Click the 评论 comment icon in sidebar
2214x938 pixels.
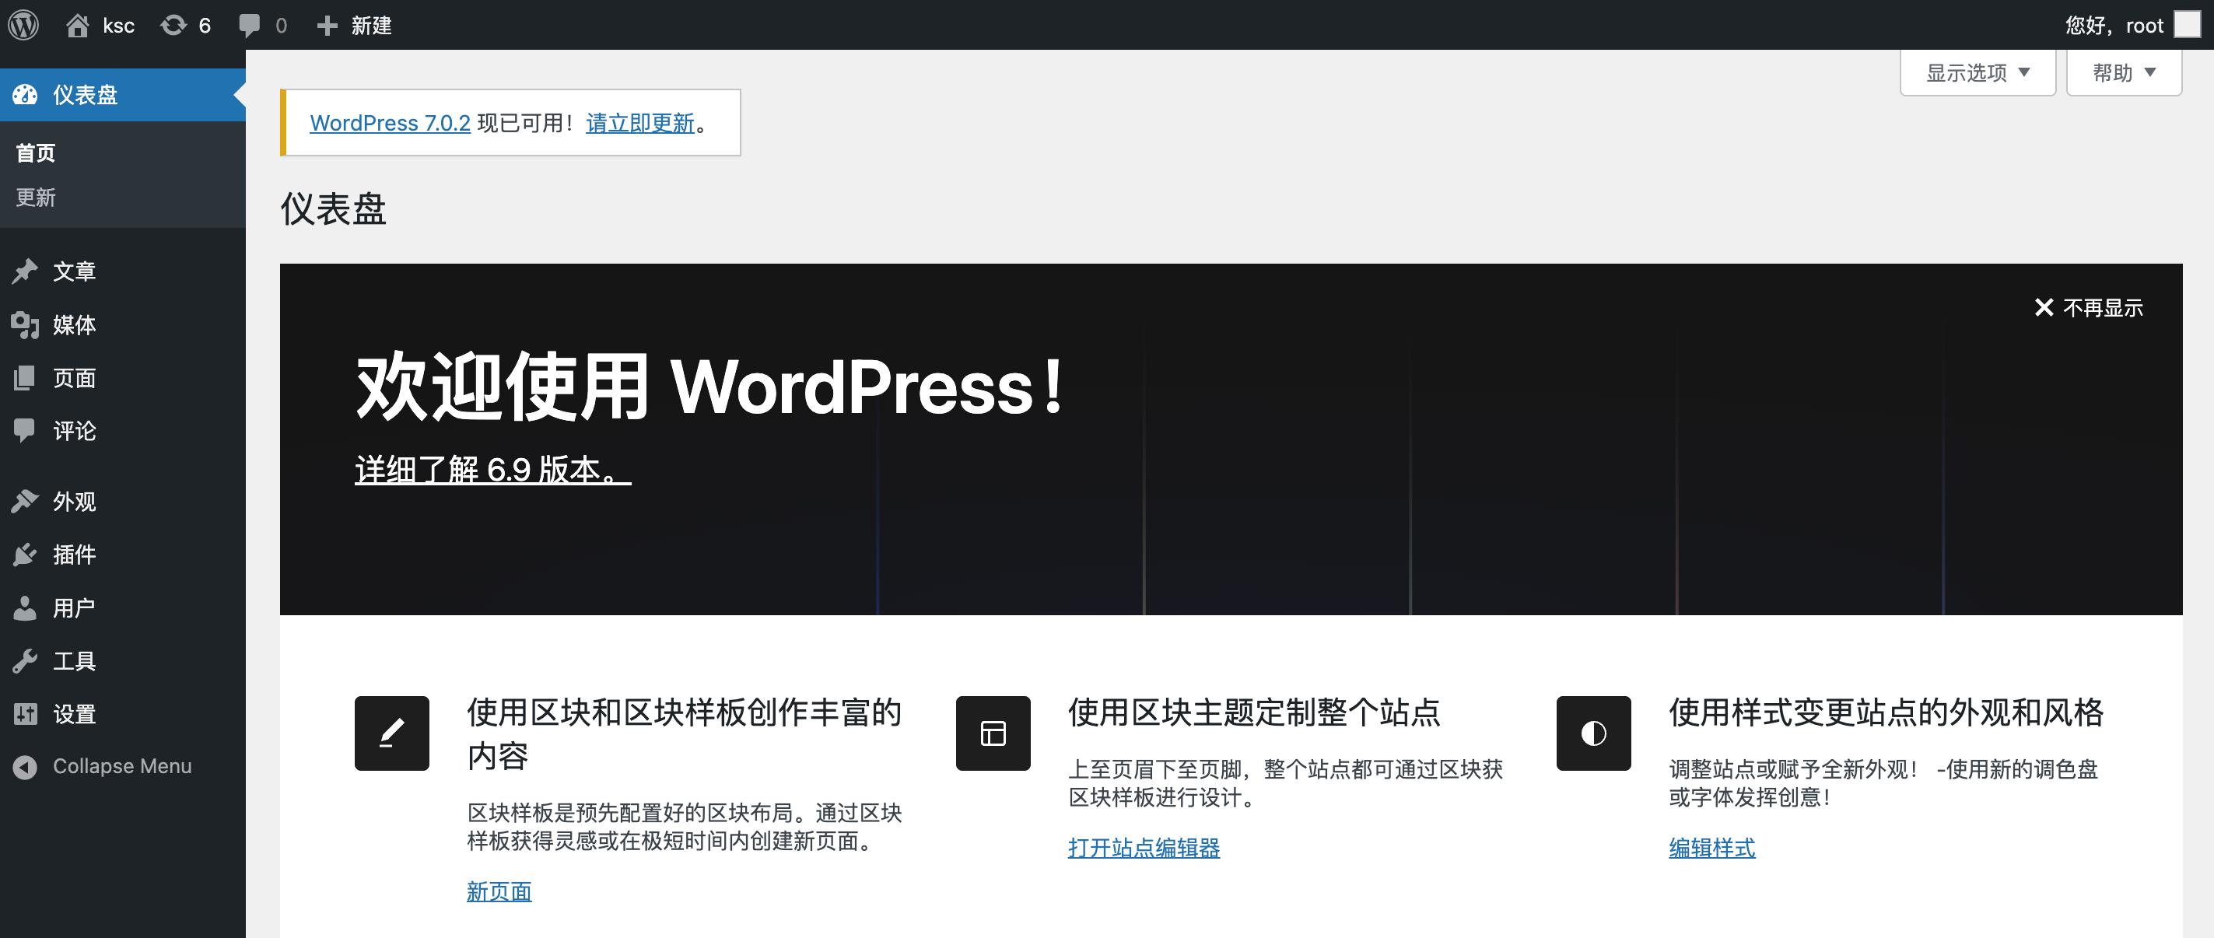click(25, 430)
